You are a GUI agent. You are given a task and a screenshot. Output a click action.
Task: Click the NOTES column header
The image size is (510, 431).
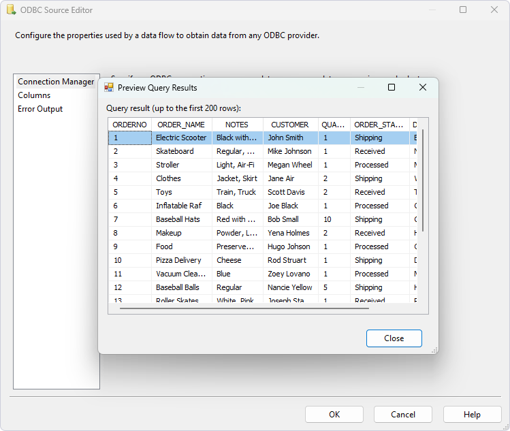click(237, 125)
